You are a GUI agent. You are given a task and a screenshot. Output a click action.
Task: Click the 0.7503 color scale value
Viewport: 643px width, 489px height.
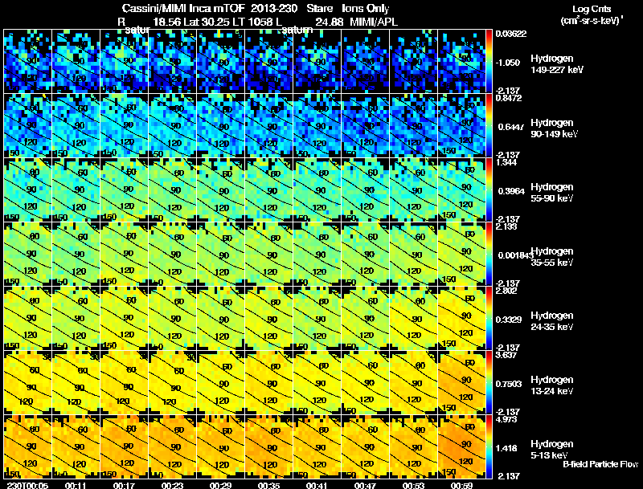[509, 384]
